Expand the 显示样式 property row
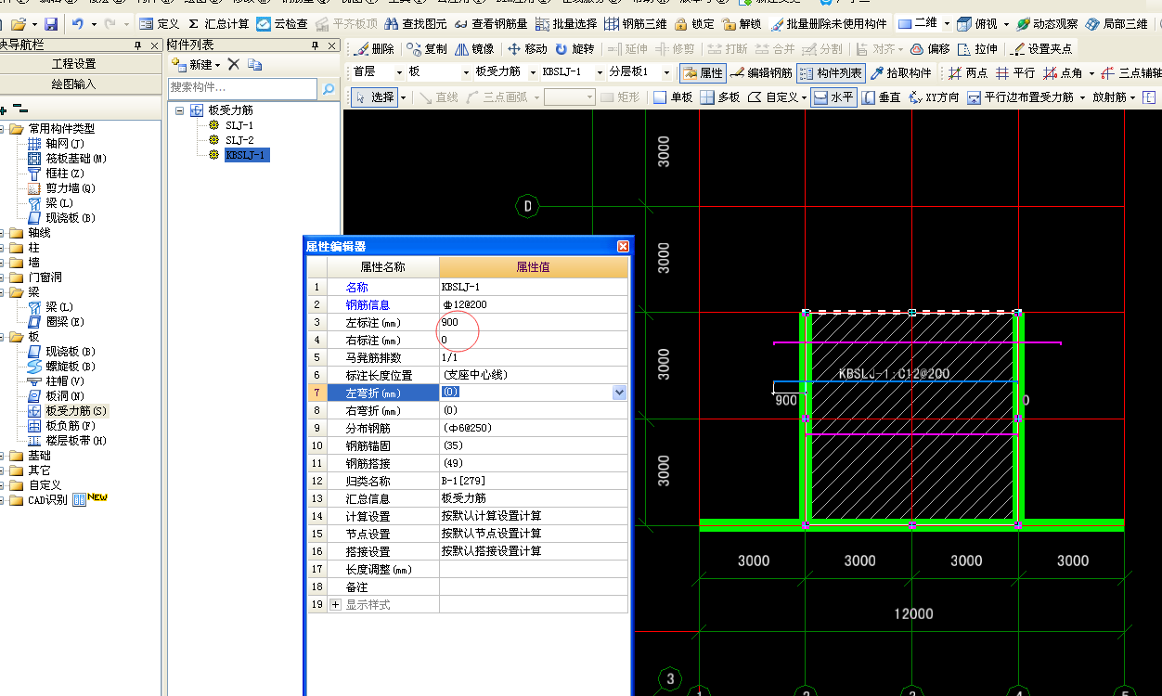1162x696 pixels. (x=335, y=604)
